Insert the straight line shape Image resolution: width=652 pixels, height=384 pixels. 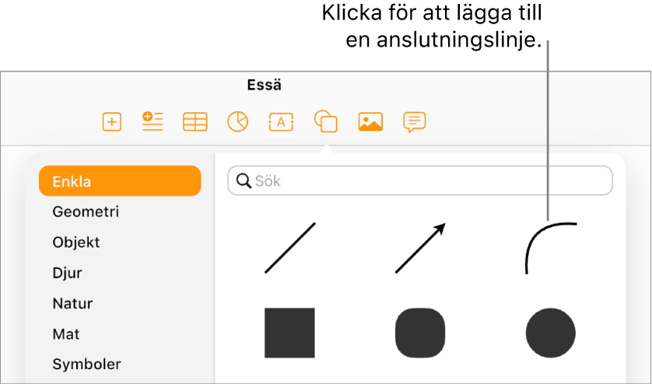(290, 248)
